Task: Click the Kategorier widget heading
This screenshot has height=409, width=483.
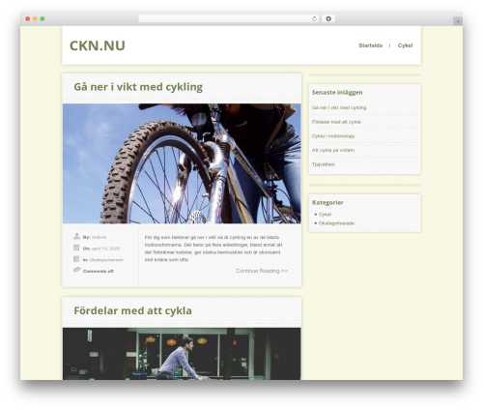Action: (x=327, y=202)
